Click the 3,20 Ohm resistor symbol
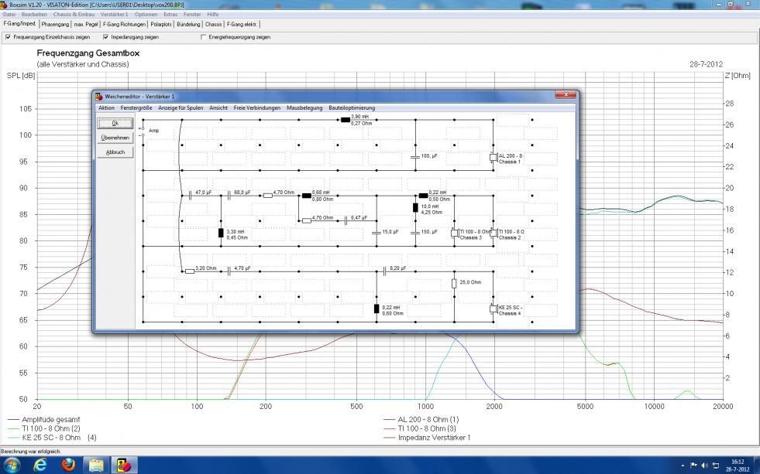Image resolution: width=760 pixels, height=474 pixels. click(189, 271)
